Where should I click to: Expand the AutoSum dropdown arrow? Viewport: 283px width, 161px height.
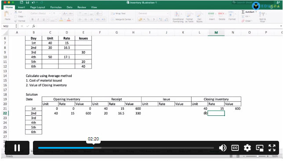click(x=256, y=12)
